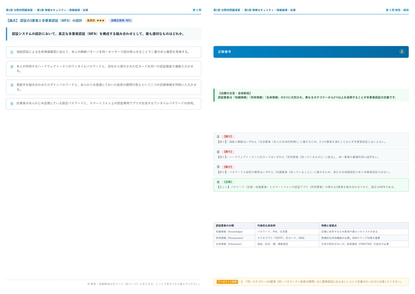415x294 pixels.
Task: Select answer option ① about fingerprint and vein
Action: pos(103,52)
